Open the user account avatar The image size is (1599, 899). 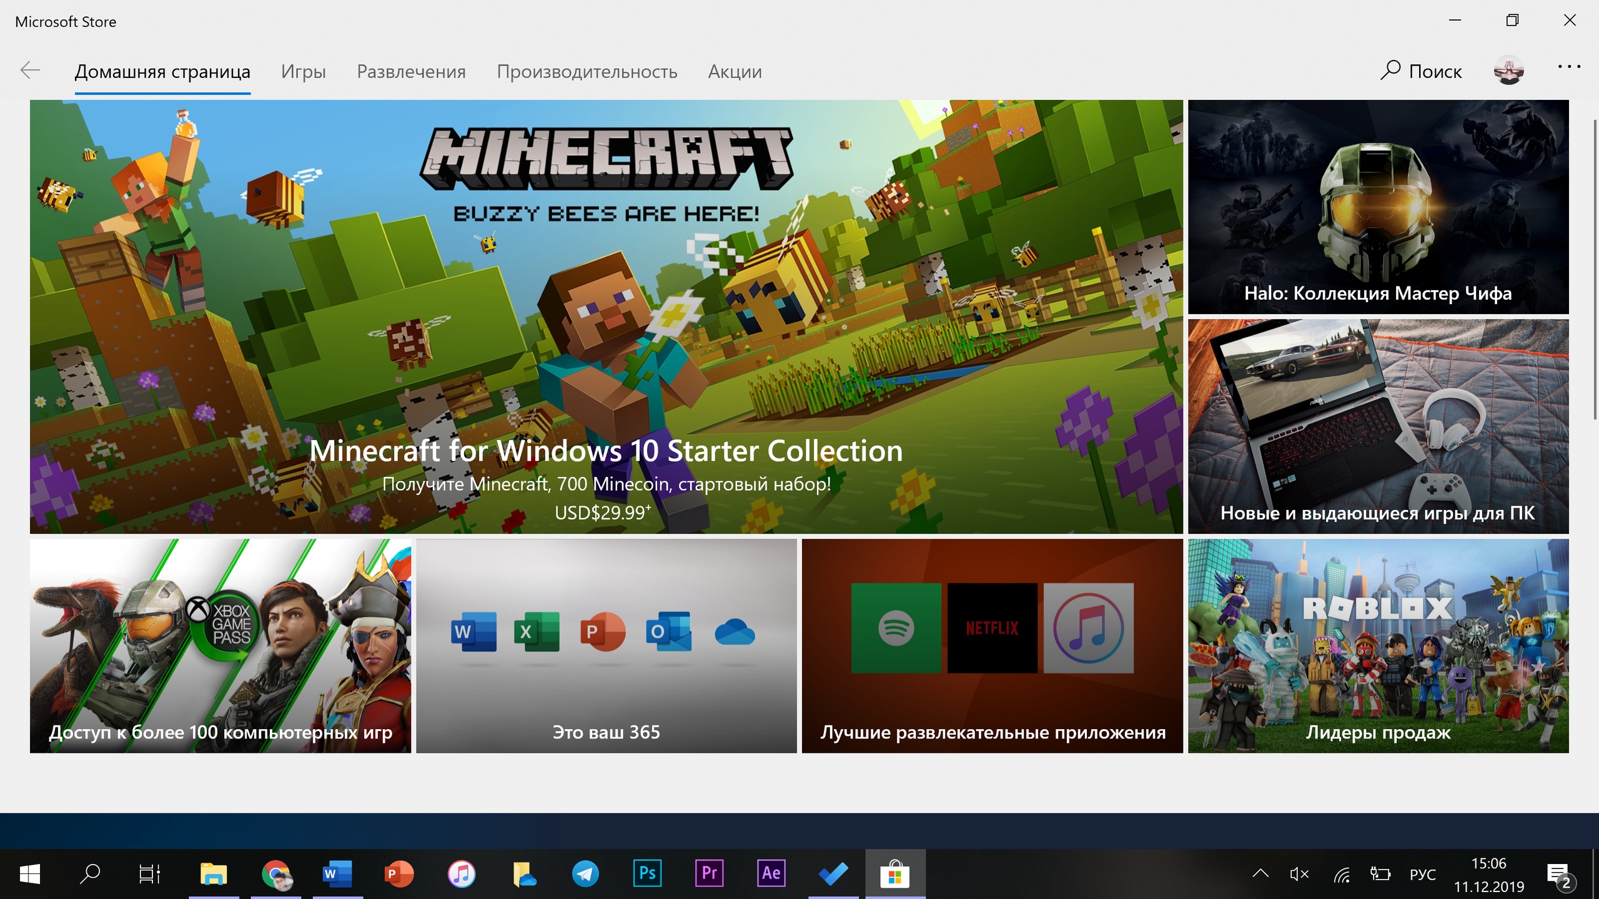click(x=1508, y=71)
